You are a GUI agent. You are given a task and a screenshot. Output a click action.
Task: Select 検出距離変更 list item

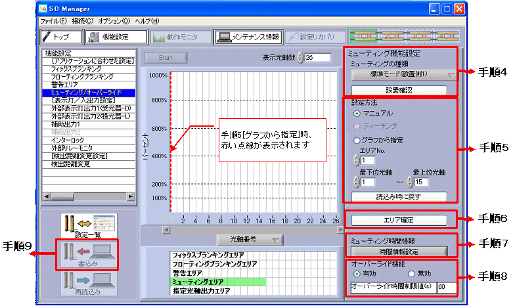click(89, 164)
